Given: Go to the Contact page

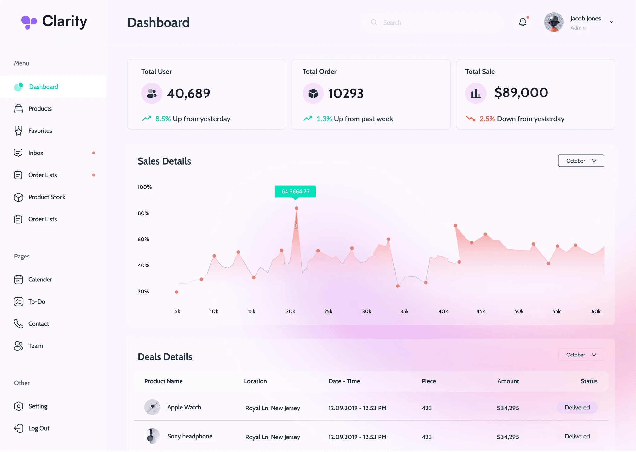Looking at the screenshot, I should coord(53,324).
